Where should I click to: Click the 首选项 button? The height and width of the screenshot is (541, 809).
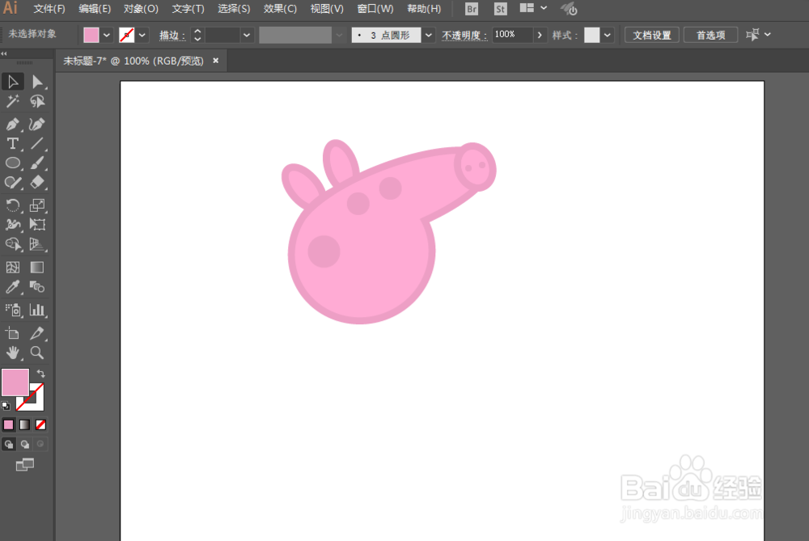pos(710,35)
